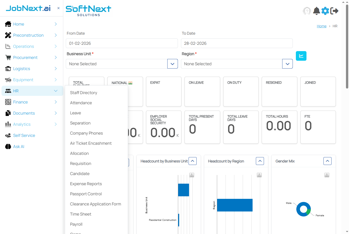Open the notifications bell icon

coord(316,11)
